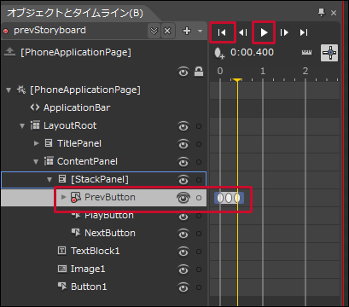Select Button1 in the object tree
Image resolution: width=349 pixels, height=307 pixels.
click(x=89, y=287)
